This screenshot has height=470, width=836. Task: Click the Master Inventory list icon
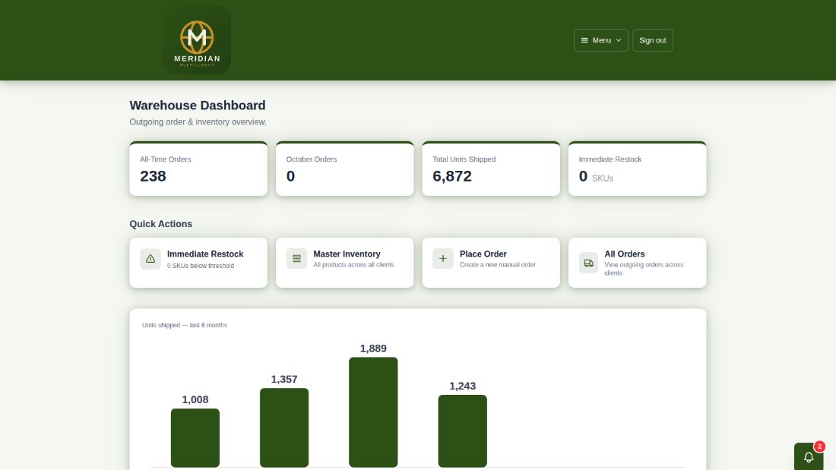(x=296, y=258)
